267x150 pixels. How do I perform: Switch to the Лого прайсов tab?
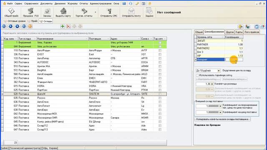[252, 32]
